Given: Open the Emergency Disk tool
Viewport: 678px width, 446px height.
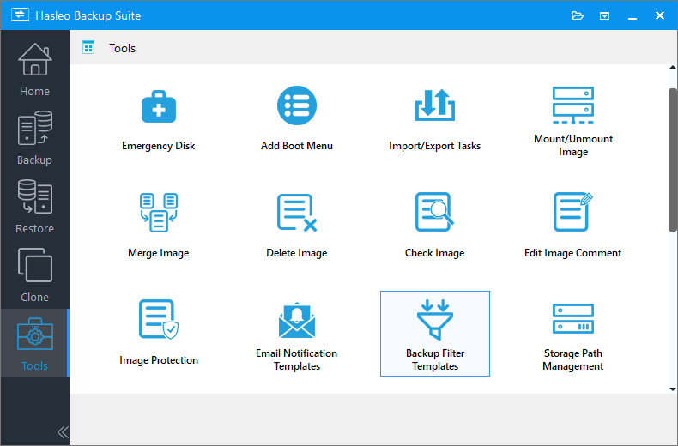Looking at the screenshot, I should [158, 120].
